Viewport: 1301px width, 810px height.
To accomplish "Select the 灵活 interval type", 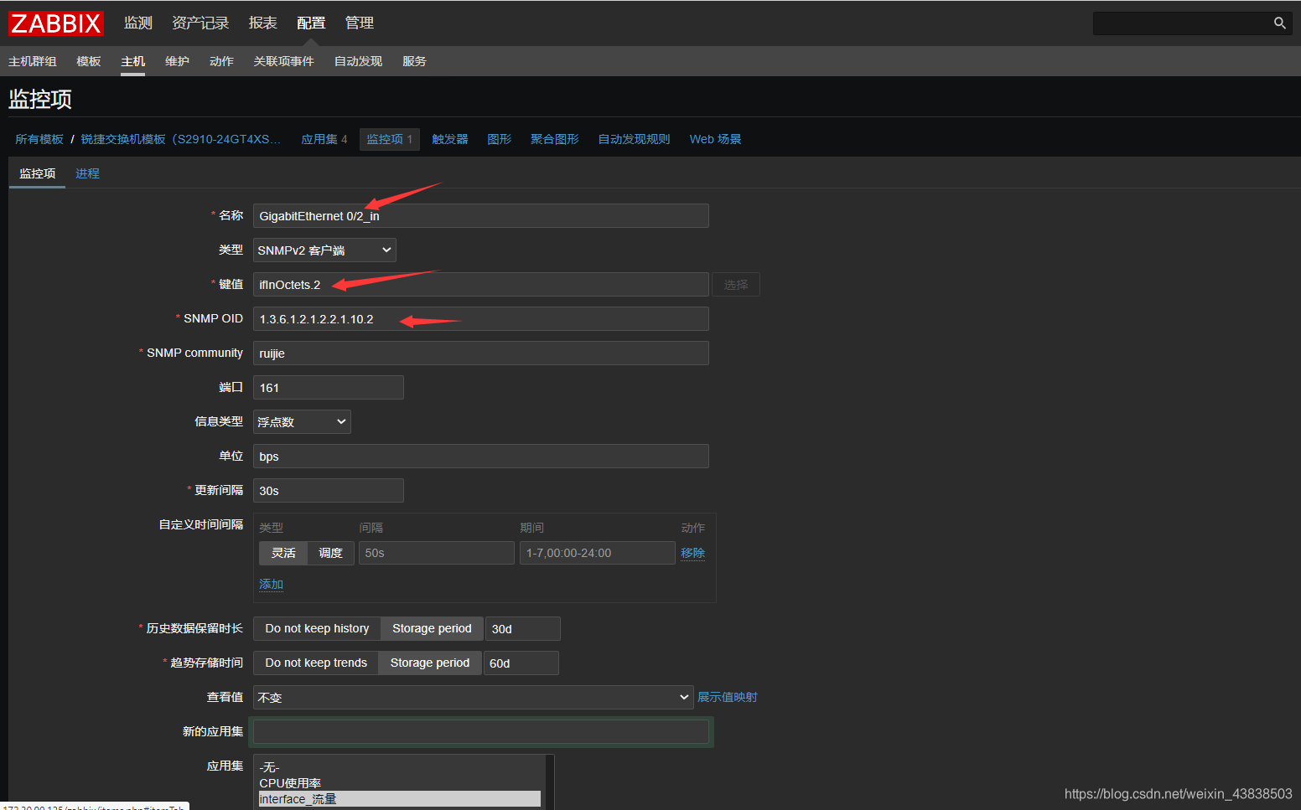I will [283, 553].
